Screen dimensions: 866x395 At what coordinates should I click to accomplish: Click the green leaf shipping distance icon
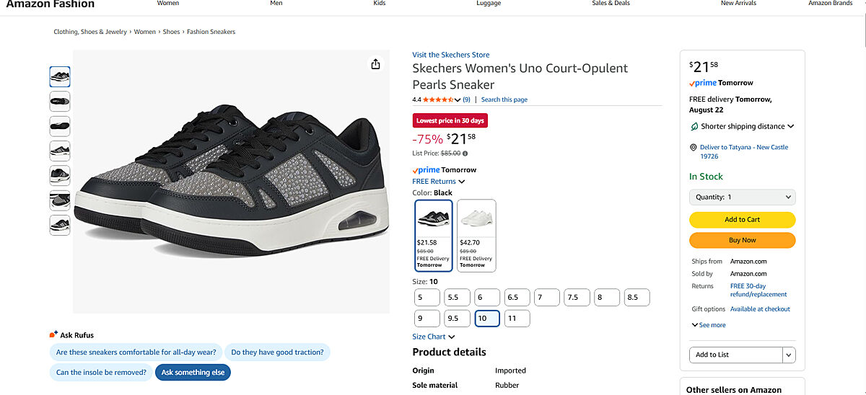[x=694, y=126]
